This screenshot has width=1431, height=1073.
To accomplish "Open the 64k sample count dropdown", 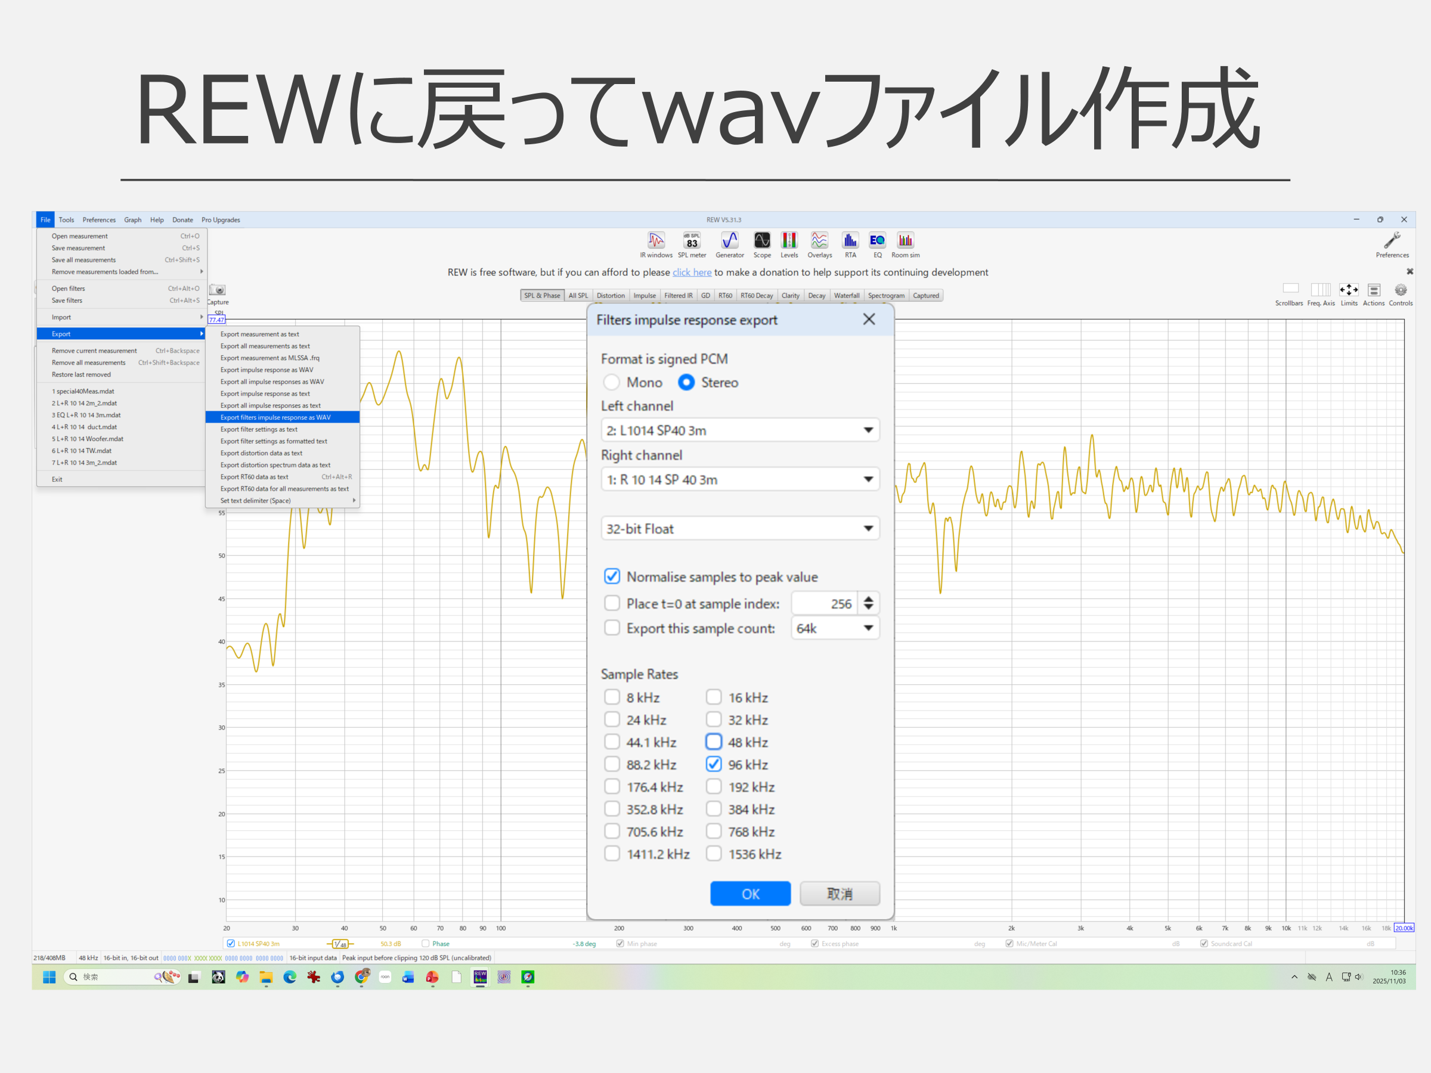I will tap(868, 628).
